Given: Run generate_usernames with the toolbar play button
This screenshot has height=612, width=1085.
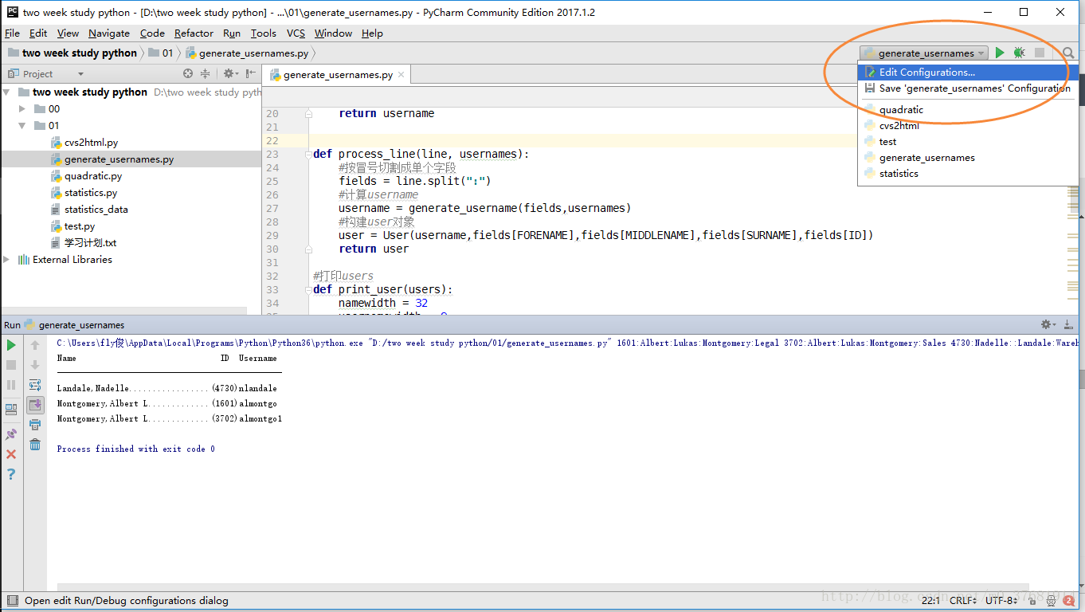Looking at the screenshot, I should tap(1000, 53).
